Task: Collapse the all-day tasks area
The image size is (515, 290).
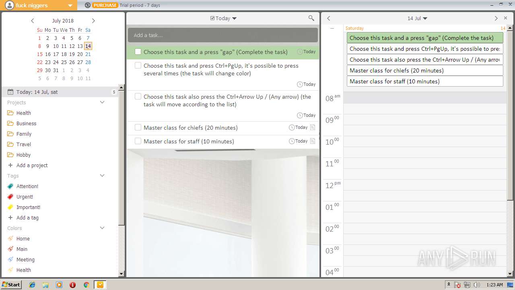Action: [x=332, y=28]
